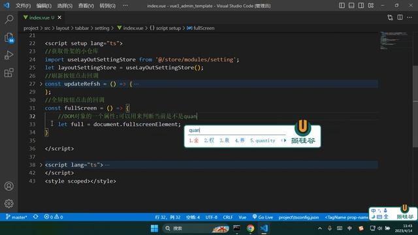Image resolution: width=418 pixels, height=235 pixels.
Task: Open the 文件(F) menu
Action: (x=24, y=6)
